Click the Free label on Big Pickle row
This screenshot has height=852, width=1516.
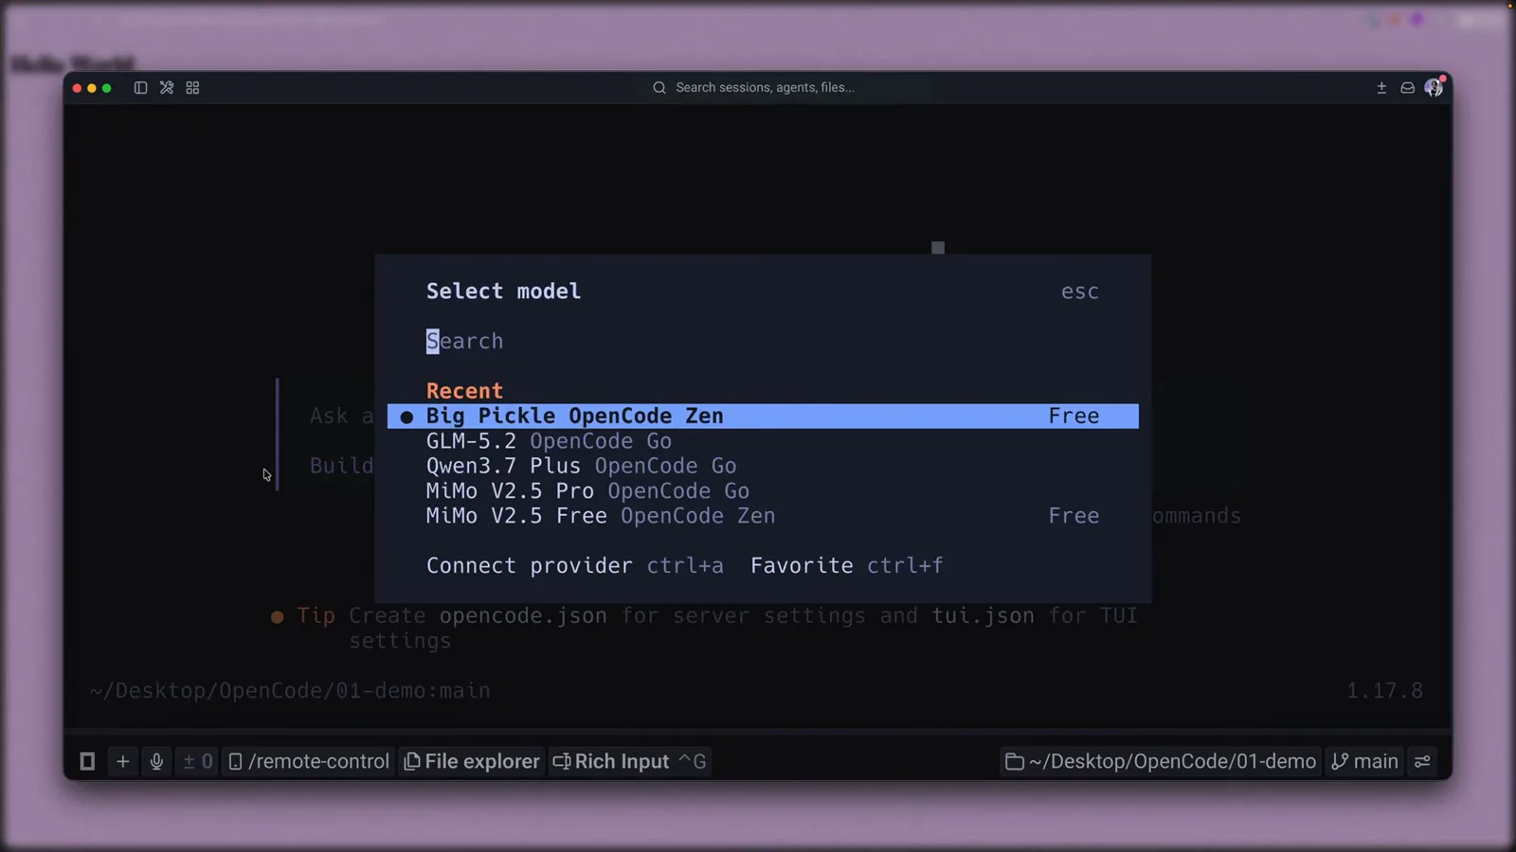tap(1074, 416)
